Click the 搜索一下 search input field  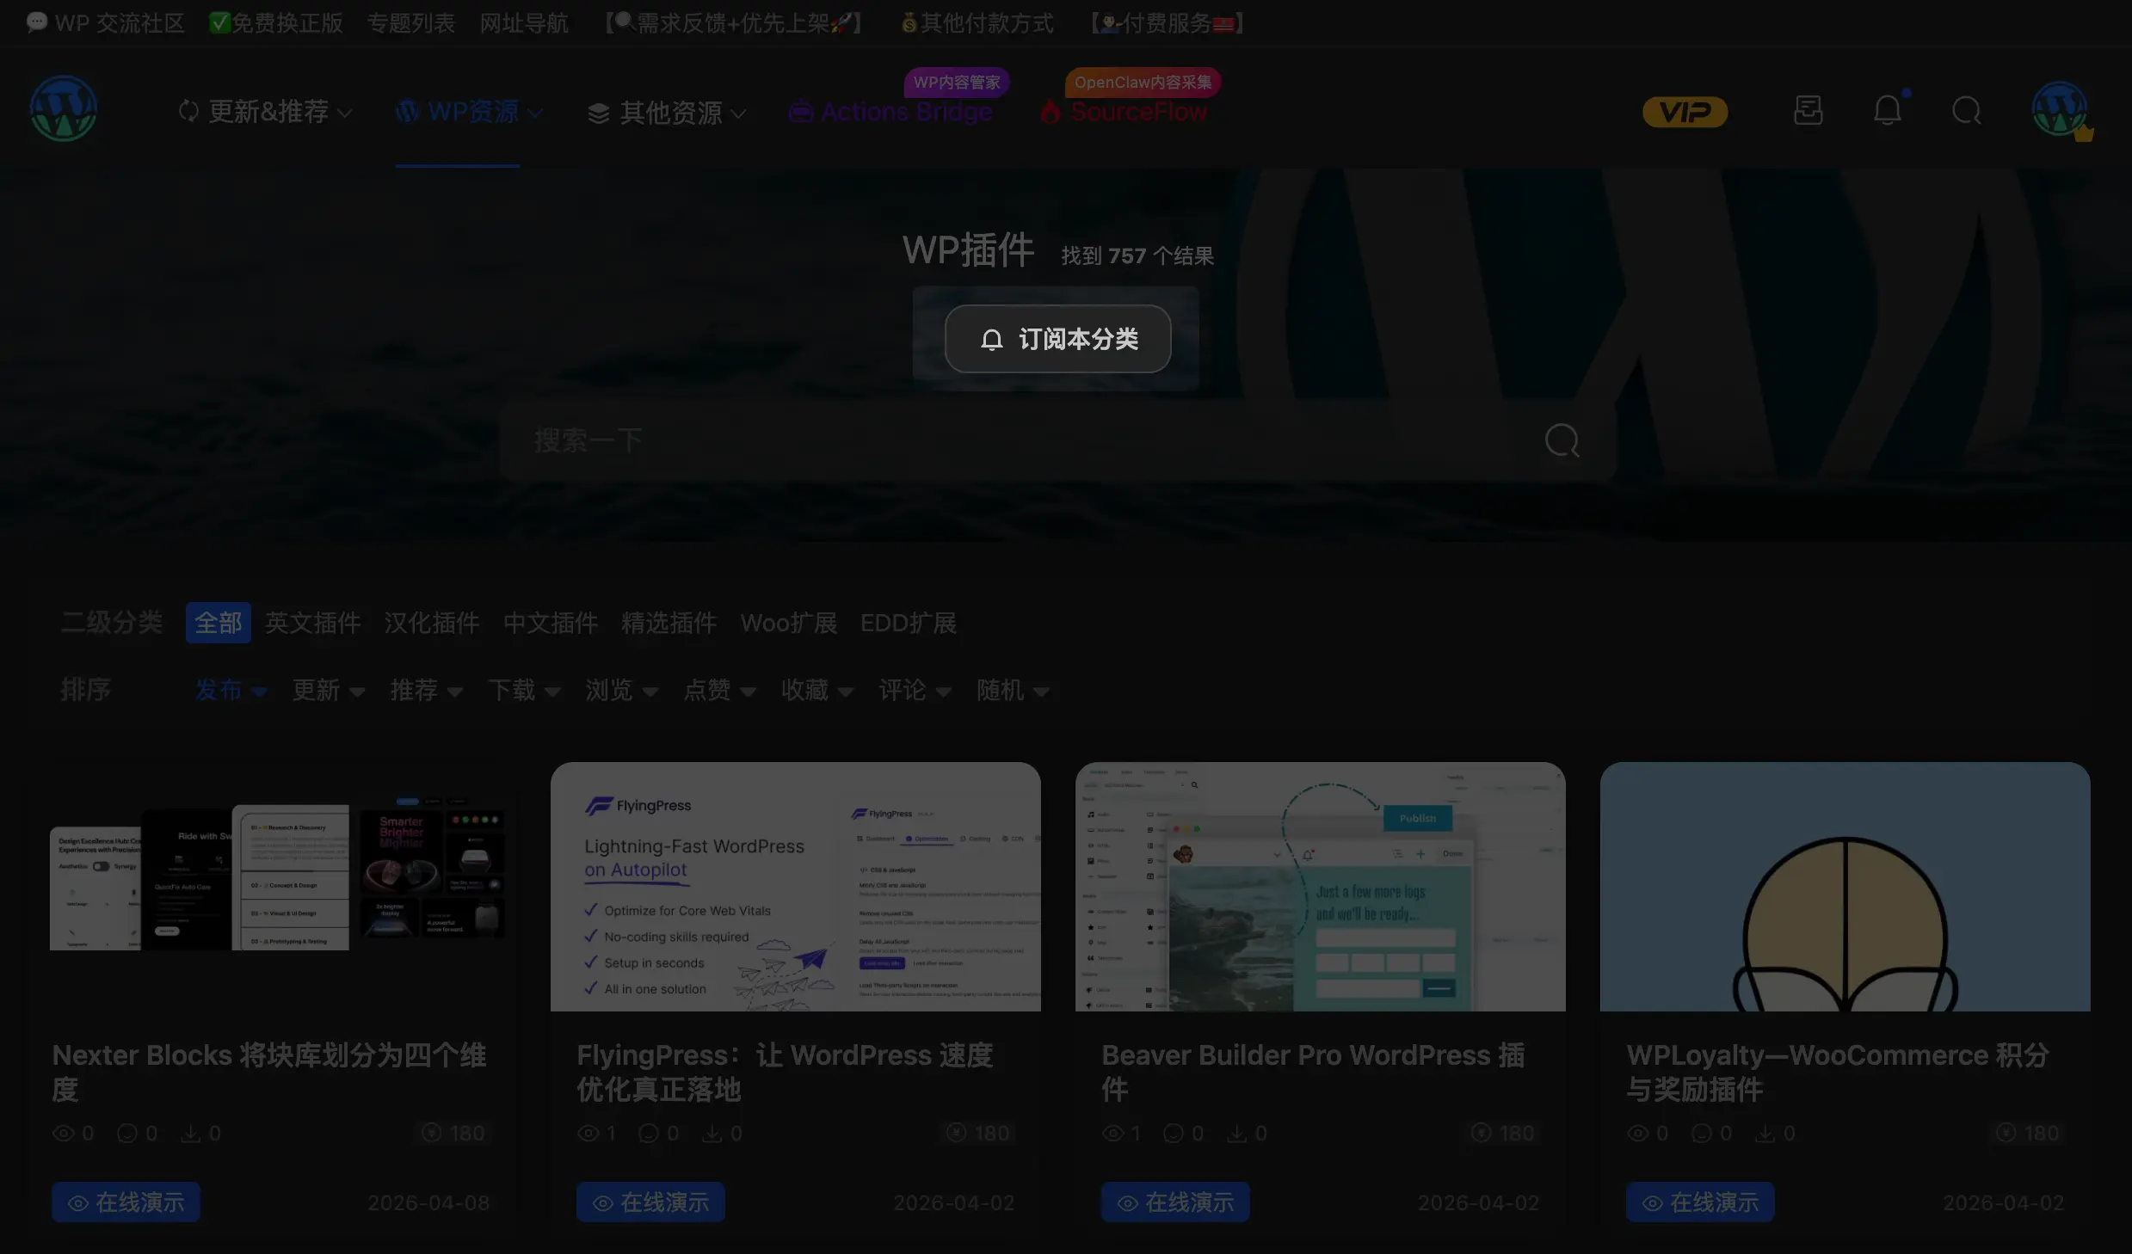[1058, 441]
